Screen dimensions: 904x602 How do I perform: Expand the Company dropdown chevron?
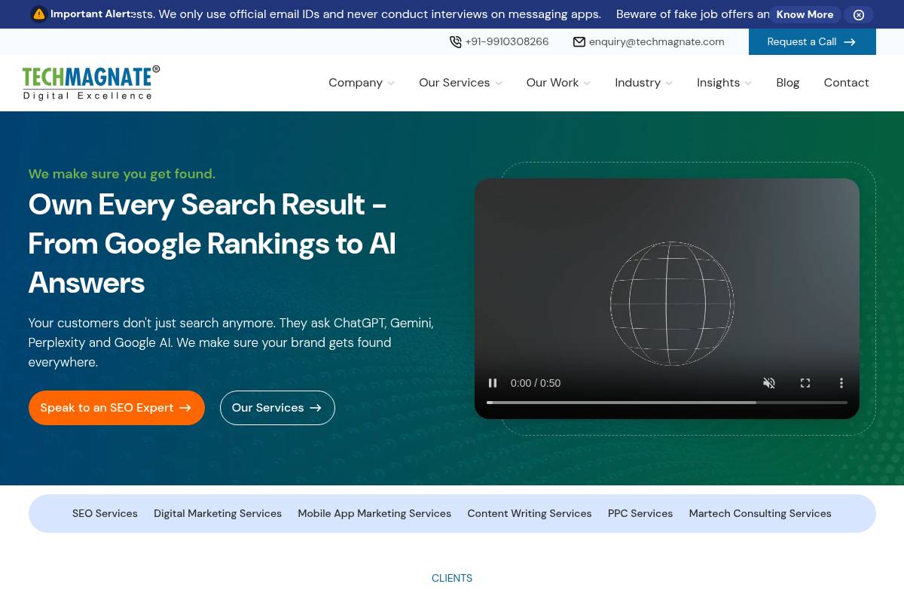click(391, 84)
